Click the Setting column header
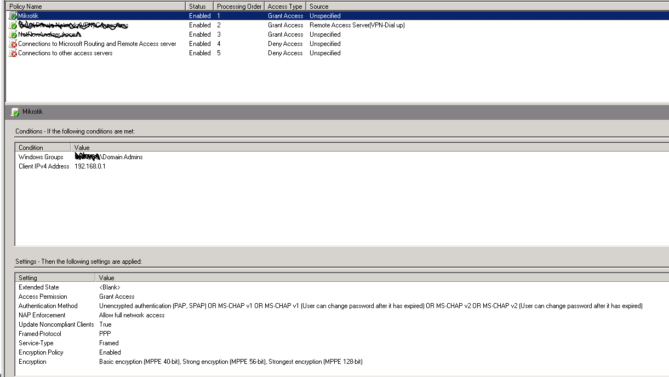669x377 pixels. 55,278
